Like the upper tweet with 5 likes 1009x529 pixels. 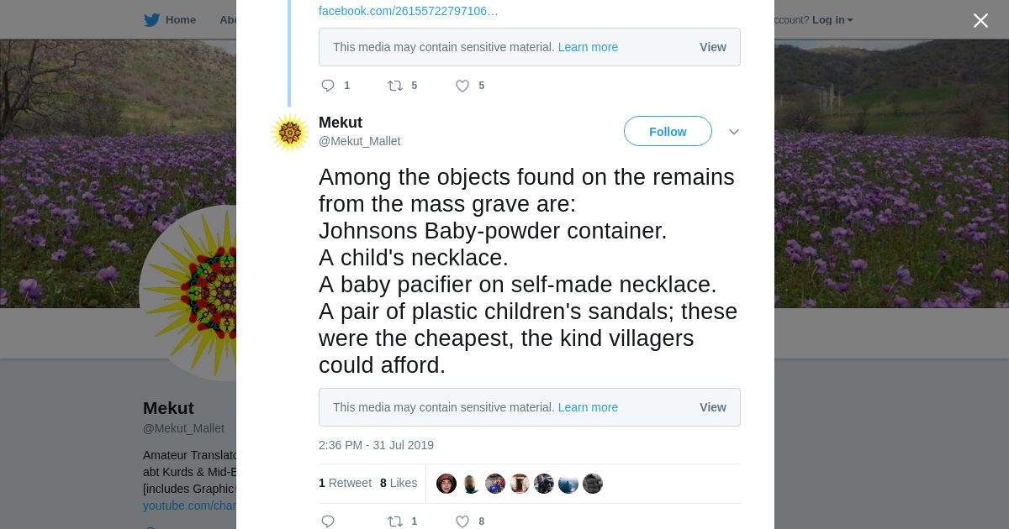coord(462,86)
